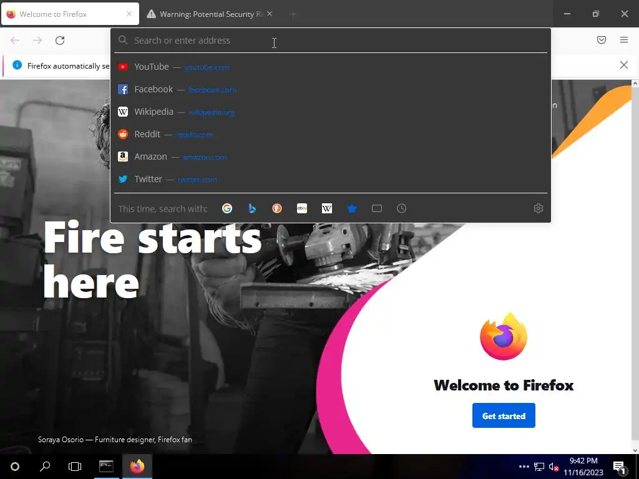Open the Firefox hamburger menu
Screen dimensions: 639x479
click(x=624, y=40)
